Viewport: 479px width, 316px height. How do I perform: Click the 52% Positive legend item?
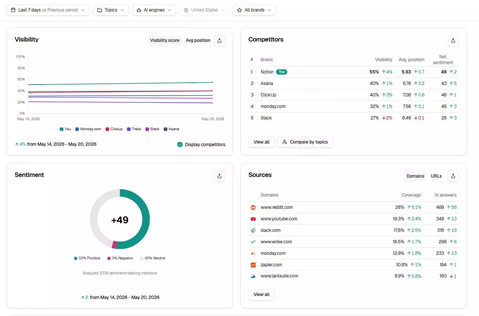87,258
